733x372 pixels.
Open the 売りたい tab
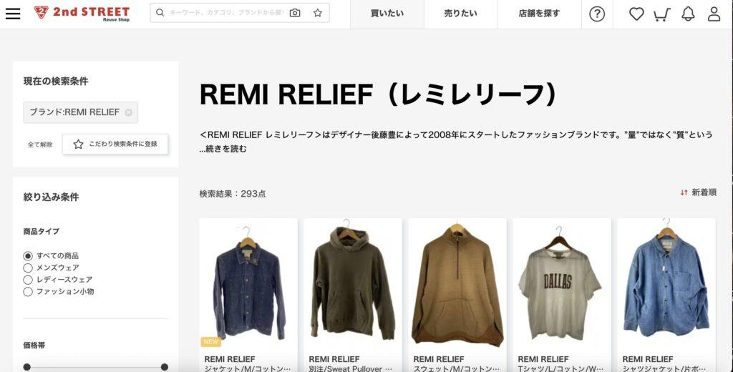(x=461, y=14)
